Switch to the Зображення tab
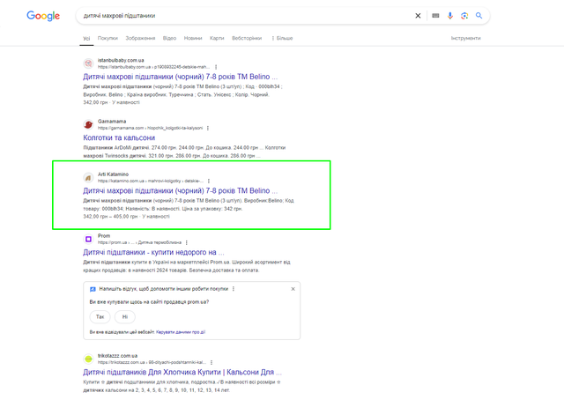564x400 pixels. click(x=140, y=38)
